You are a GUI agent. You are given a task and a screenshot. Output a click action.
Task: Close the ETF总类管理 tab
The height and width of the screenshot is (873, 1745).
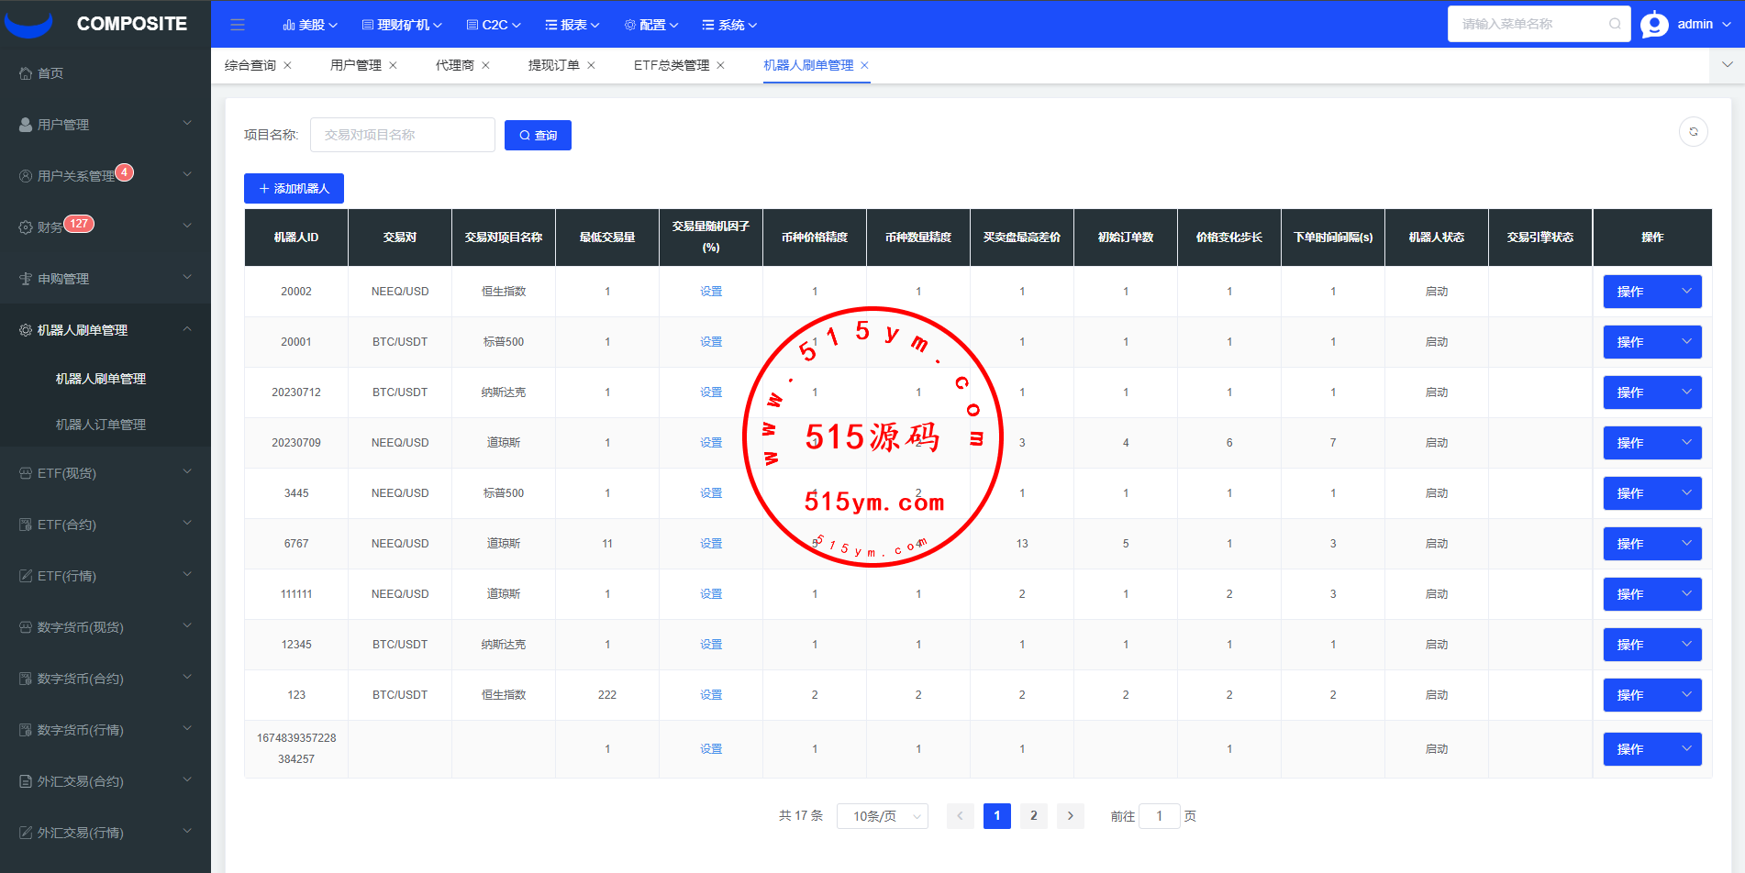[720, 65]
